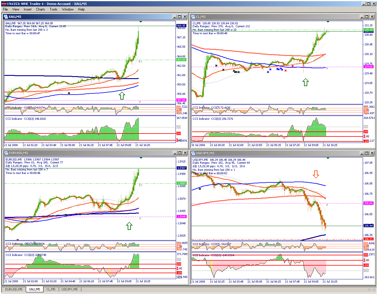Open the Charts menu

coord(41,9)
